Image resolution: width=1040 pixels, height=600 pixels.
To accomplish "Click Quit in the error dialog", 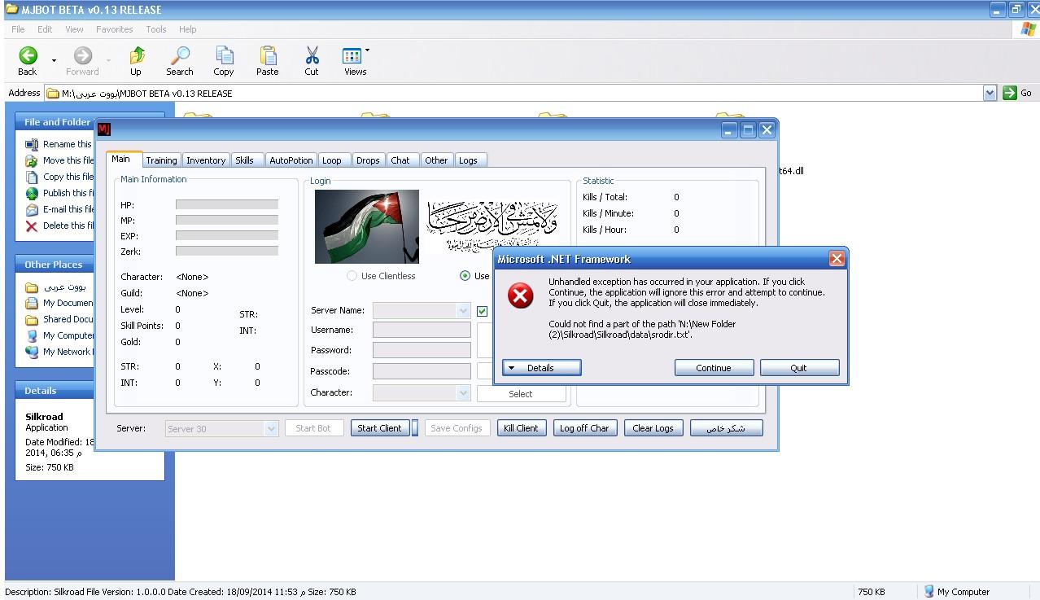I will point(799,368).
